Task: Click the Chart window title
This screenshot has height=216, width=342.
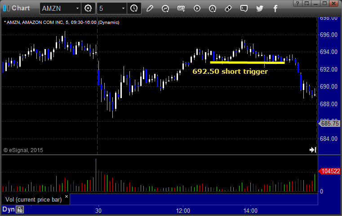Action: click(21, 8)
